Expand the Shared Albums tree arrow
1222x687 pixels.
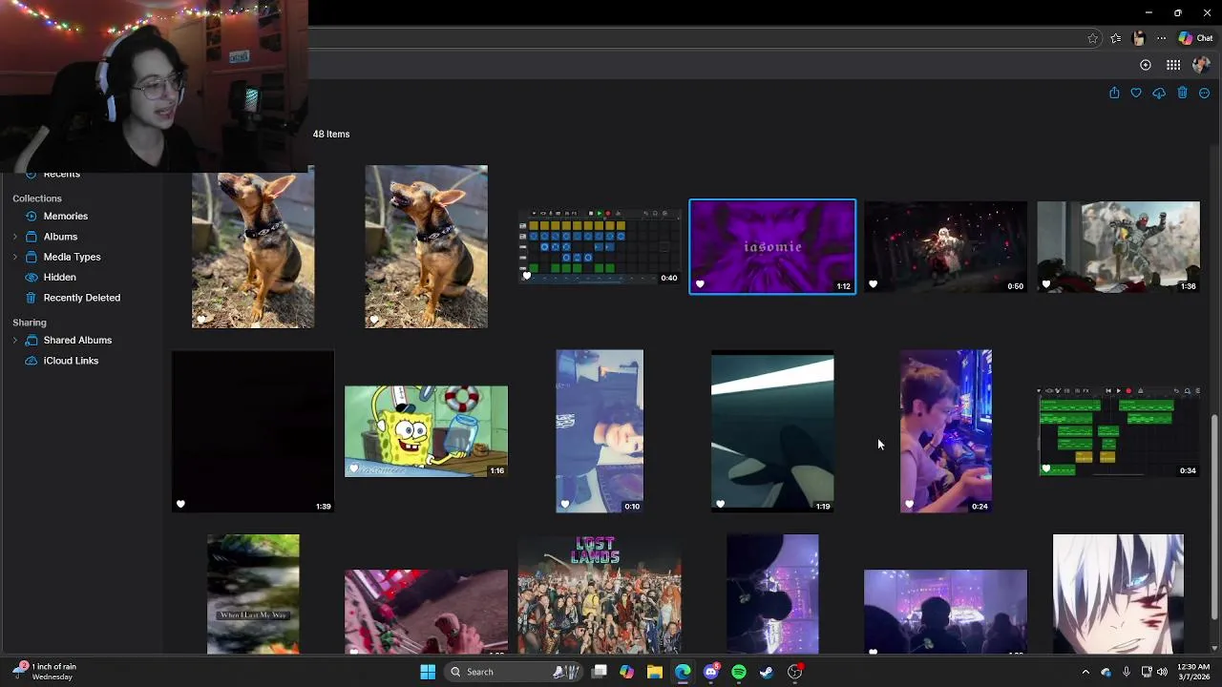(14, 340)
